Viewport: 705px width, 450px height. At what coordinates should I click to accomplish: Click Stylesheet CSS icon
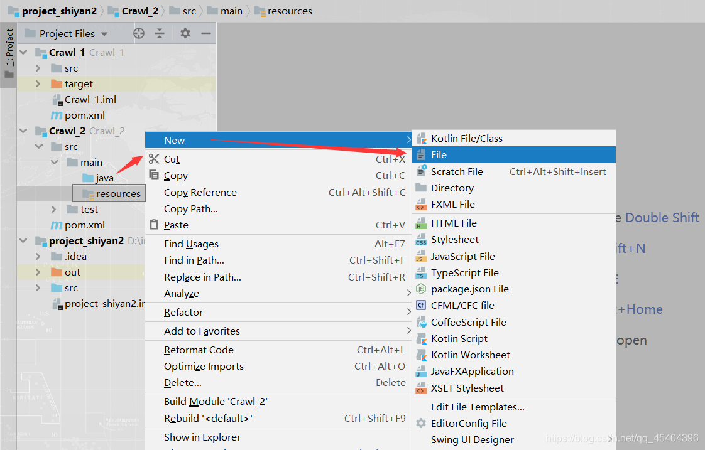[x=421, y=240]
